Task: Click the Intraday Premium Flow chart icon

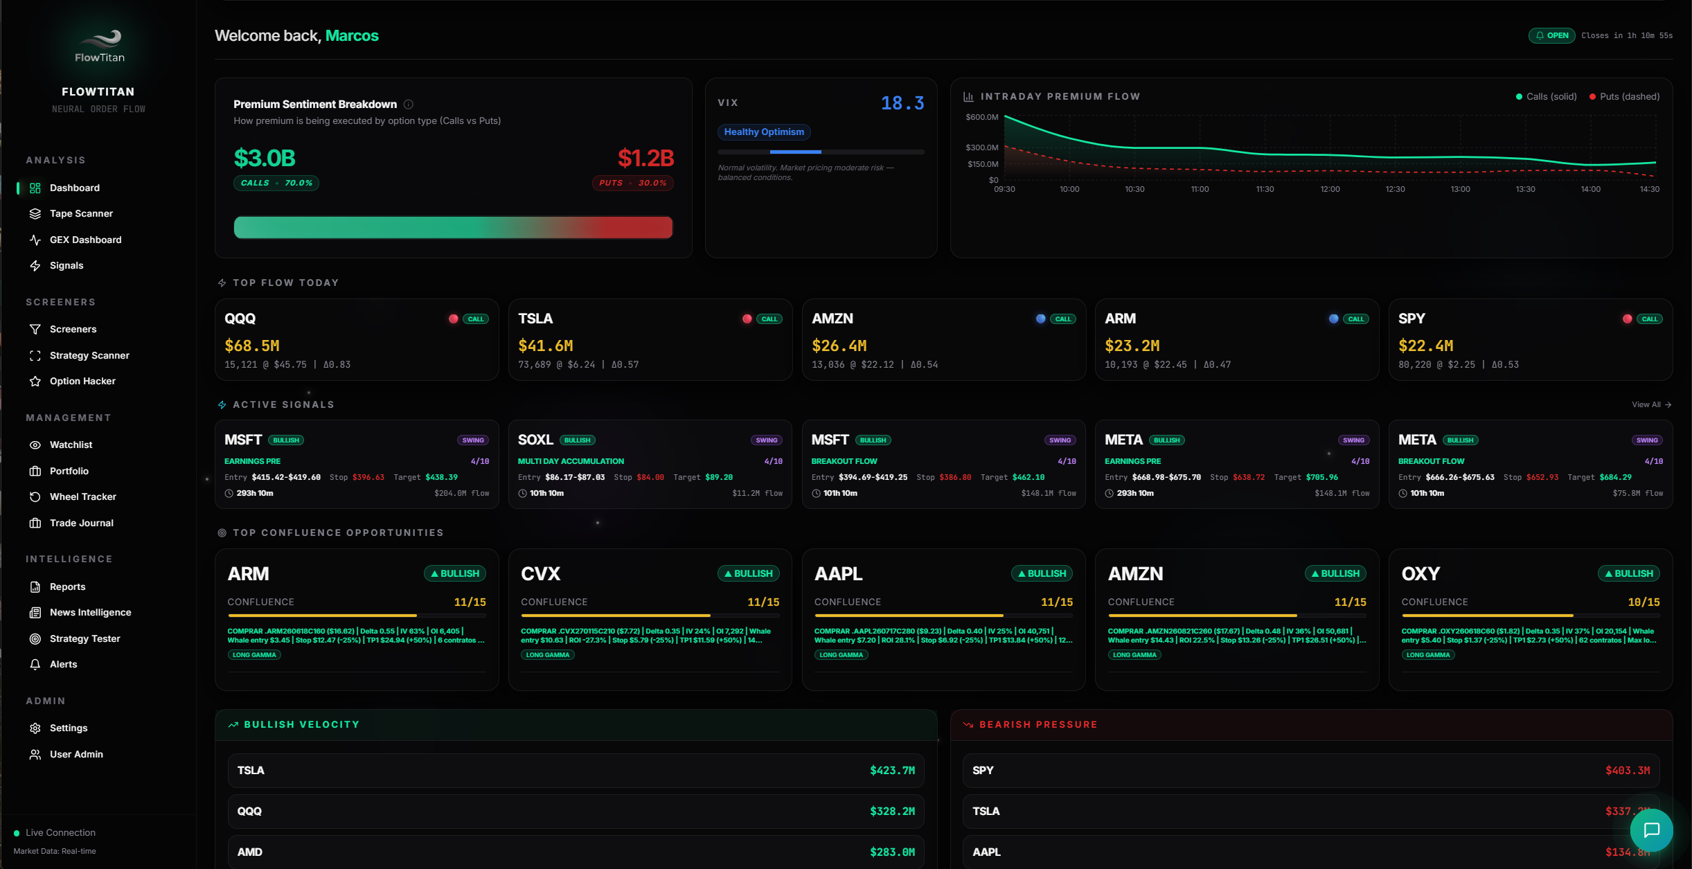Action: 968,97
